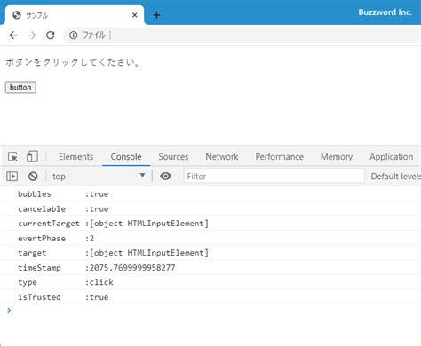This screenshot has height=346, width=421.
Task: Toggle the device toolbar icon
Action: (x=32, y=156)
